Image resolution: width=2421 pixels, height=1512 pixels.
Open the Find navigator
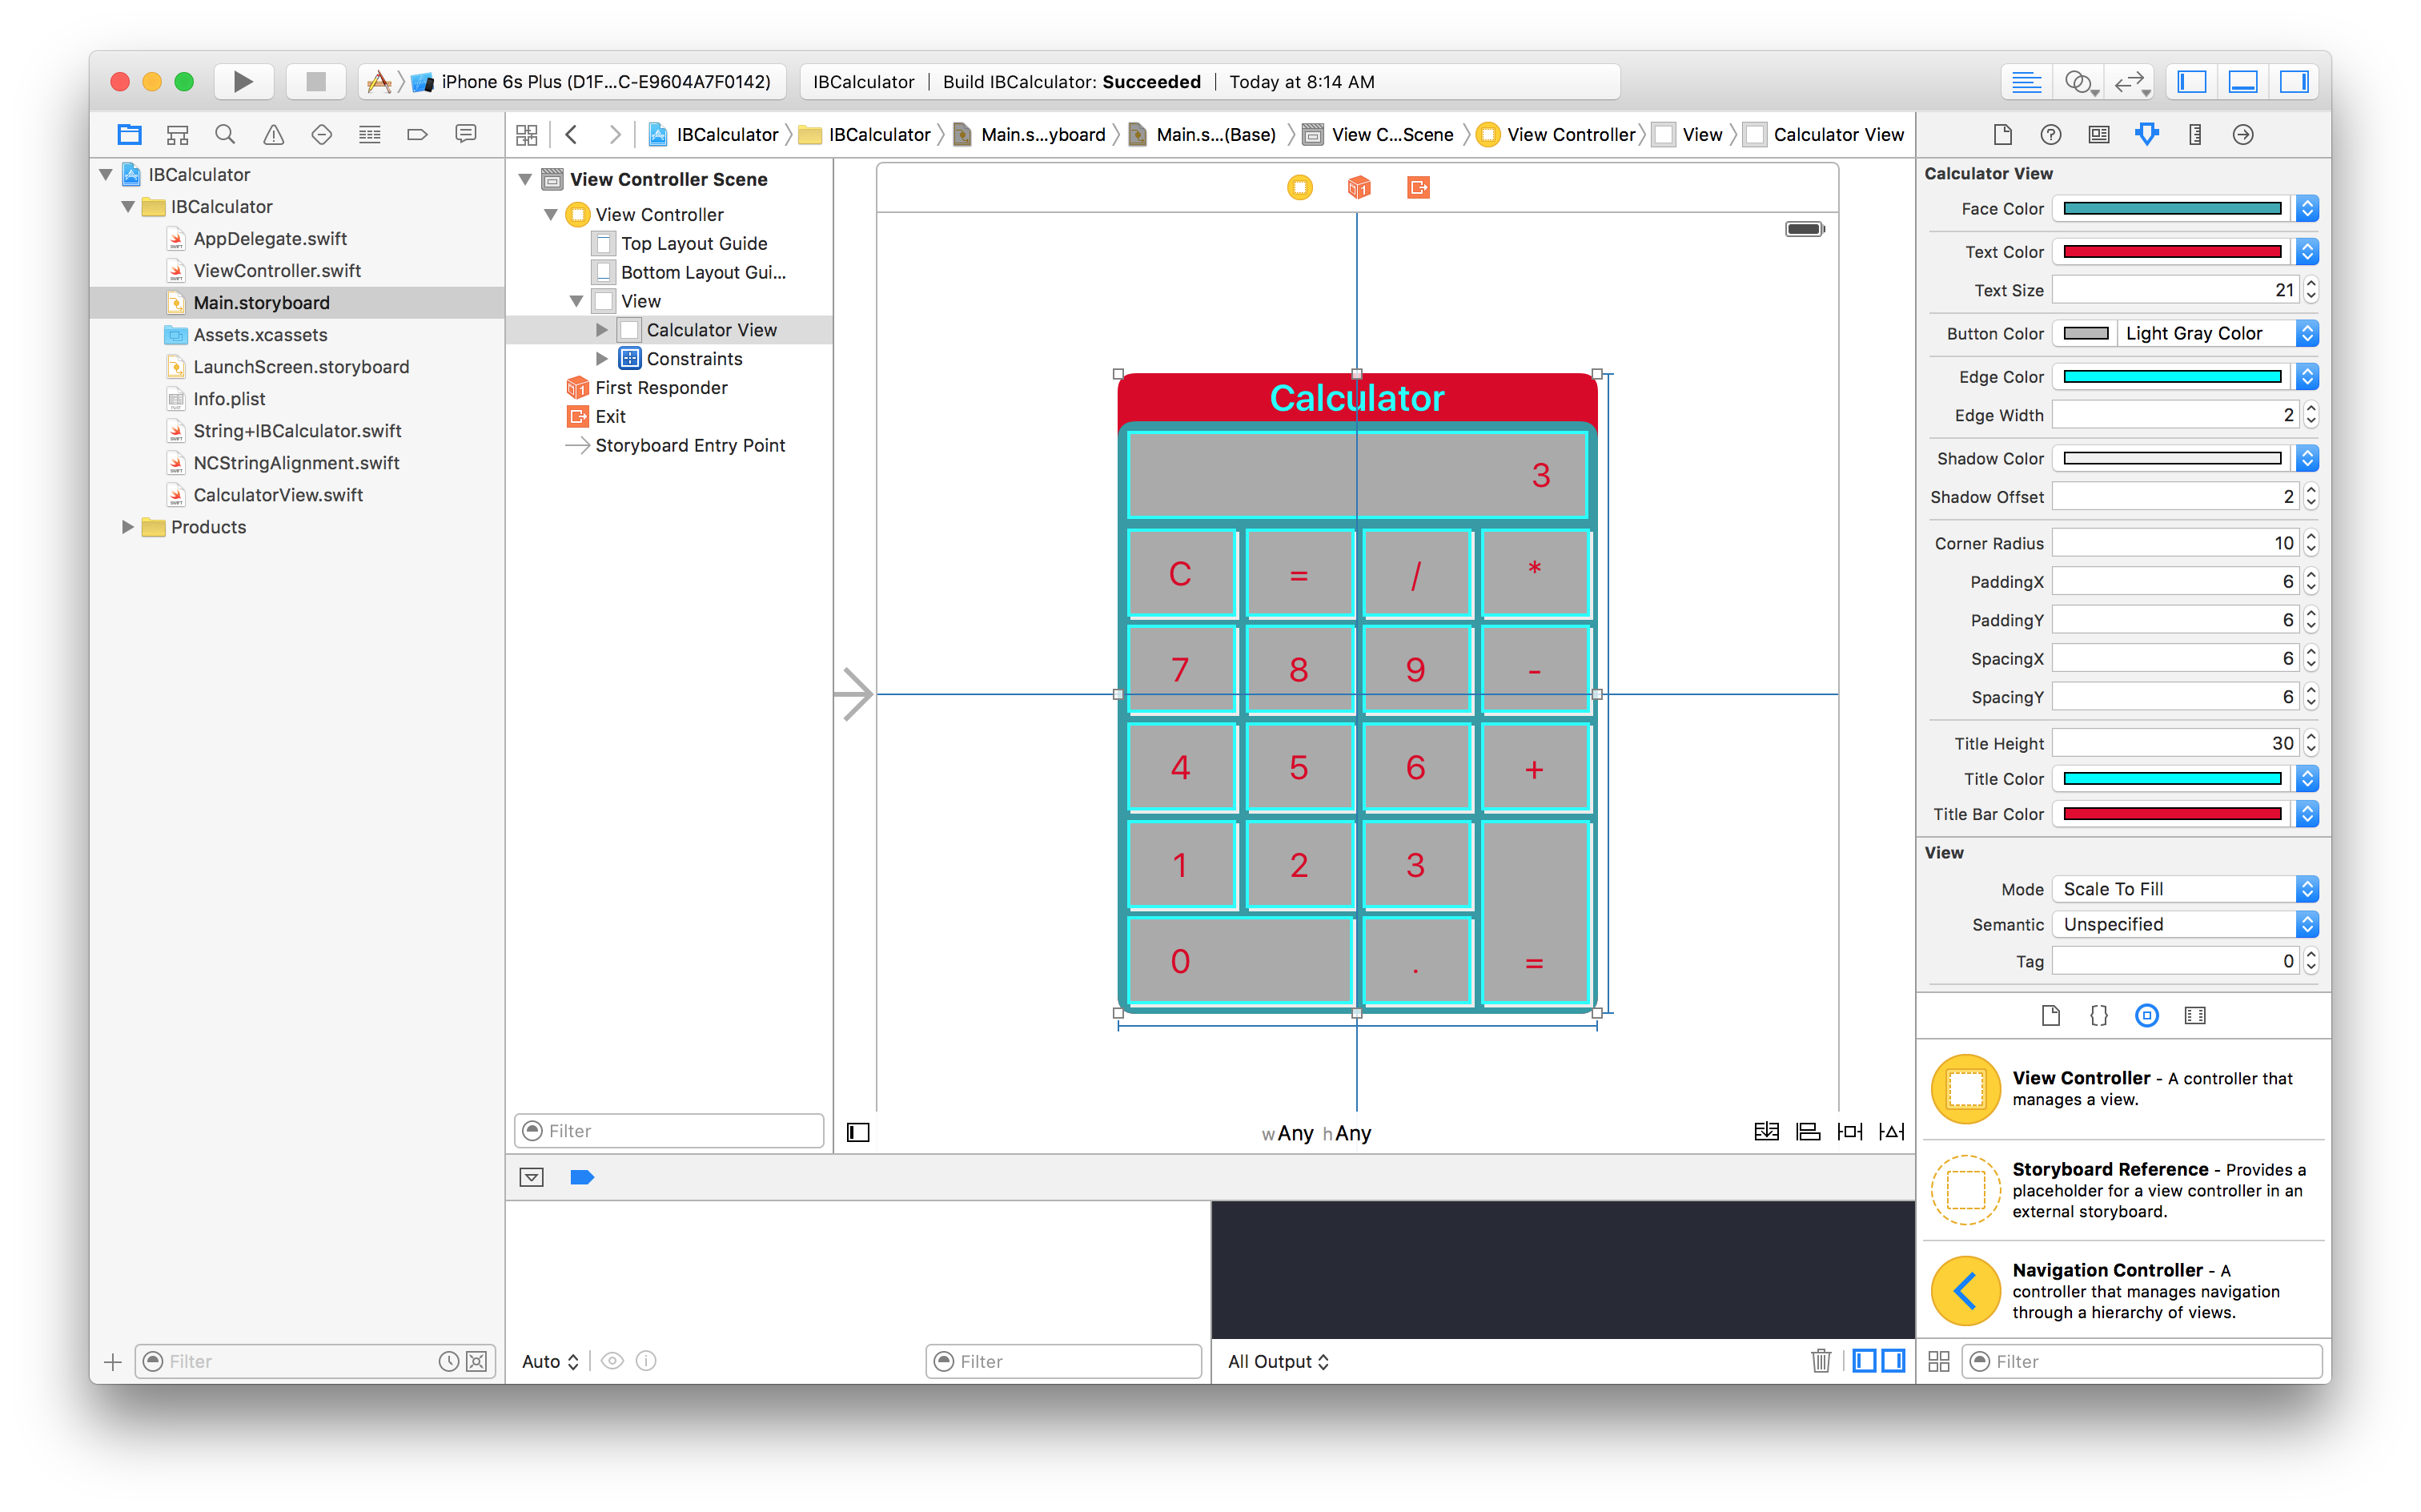[225, 134]
